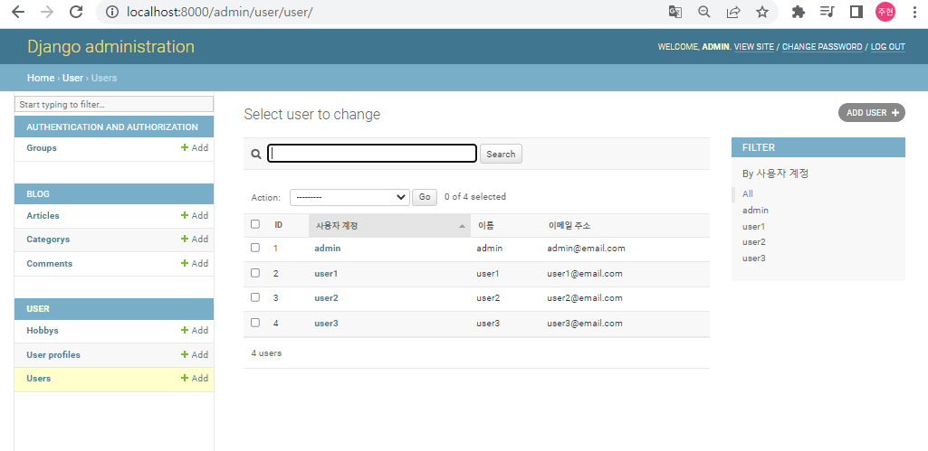Click VIEW SITE in the header

754,47
